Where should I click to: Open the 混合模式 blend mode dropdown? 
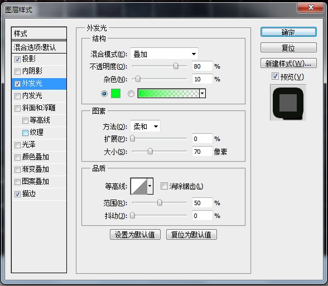[164, 54]
